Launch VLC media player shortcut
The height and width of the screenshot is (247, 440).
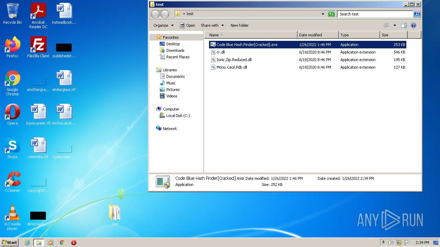(12, 217)
